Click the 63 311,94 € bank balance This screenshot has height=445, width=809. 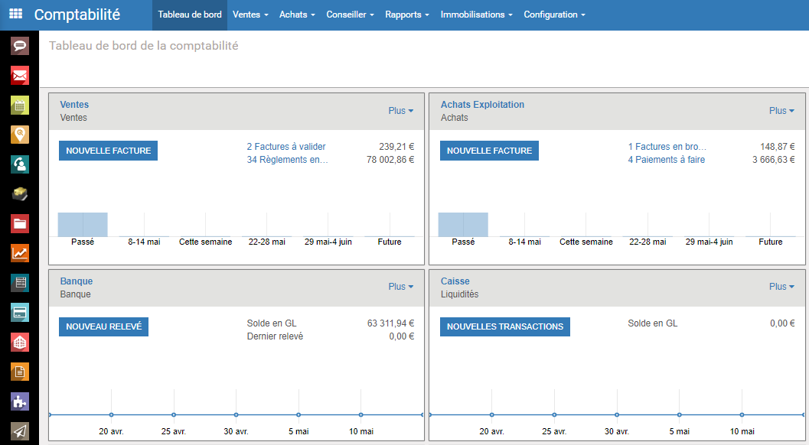click(x=390, y=323)
